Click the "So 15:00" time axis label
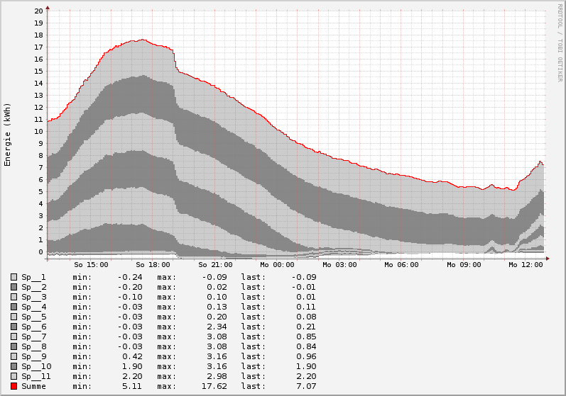The height and width of the screenshot is (396, 566). [91, 264]
